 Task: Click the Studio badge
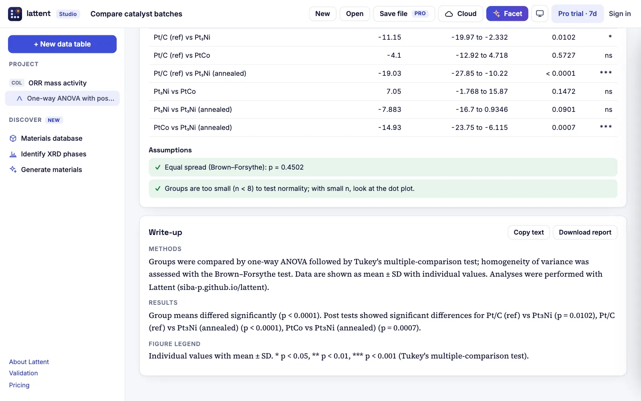coord(68,14)
